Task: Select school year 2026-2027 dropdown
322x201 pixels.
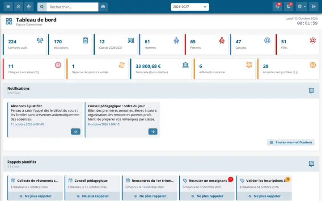Action: click(190, 7)
